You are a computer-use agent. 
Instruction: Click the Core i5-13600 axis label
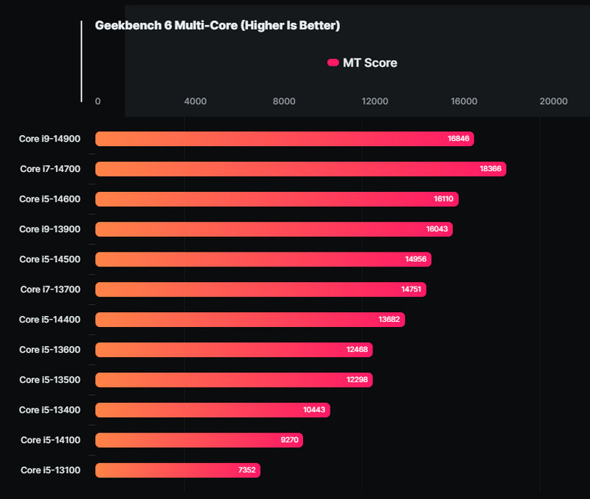tap(50, 350)
